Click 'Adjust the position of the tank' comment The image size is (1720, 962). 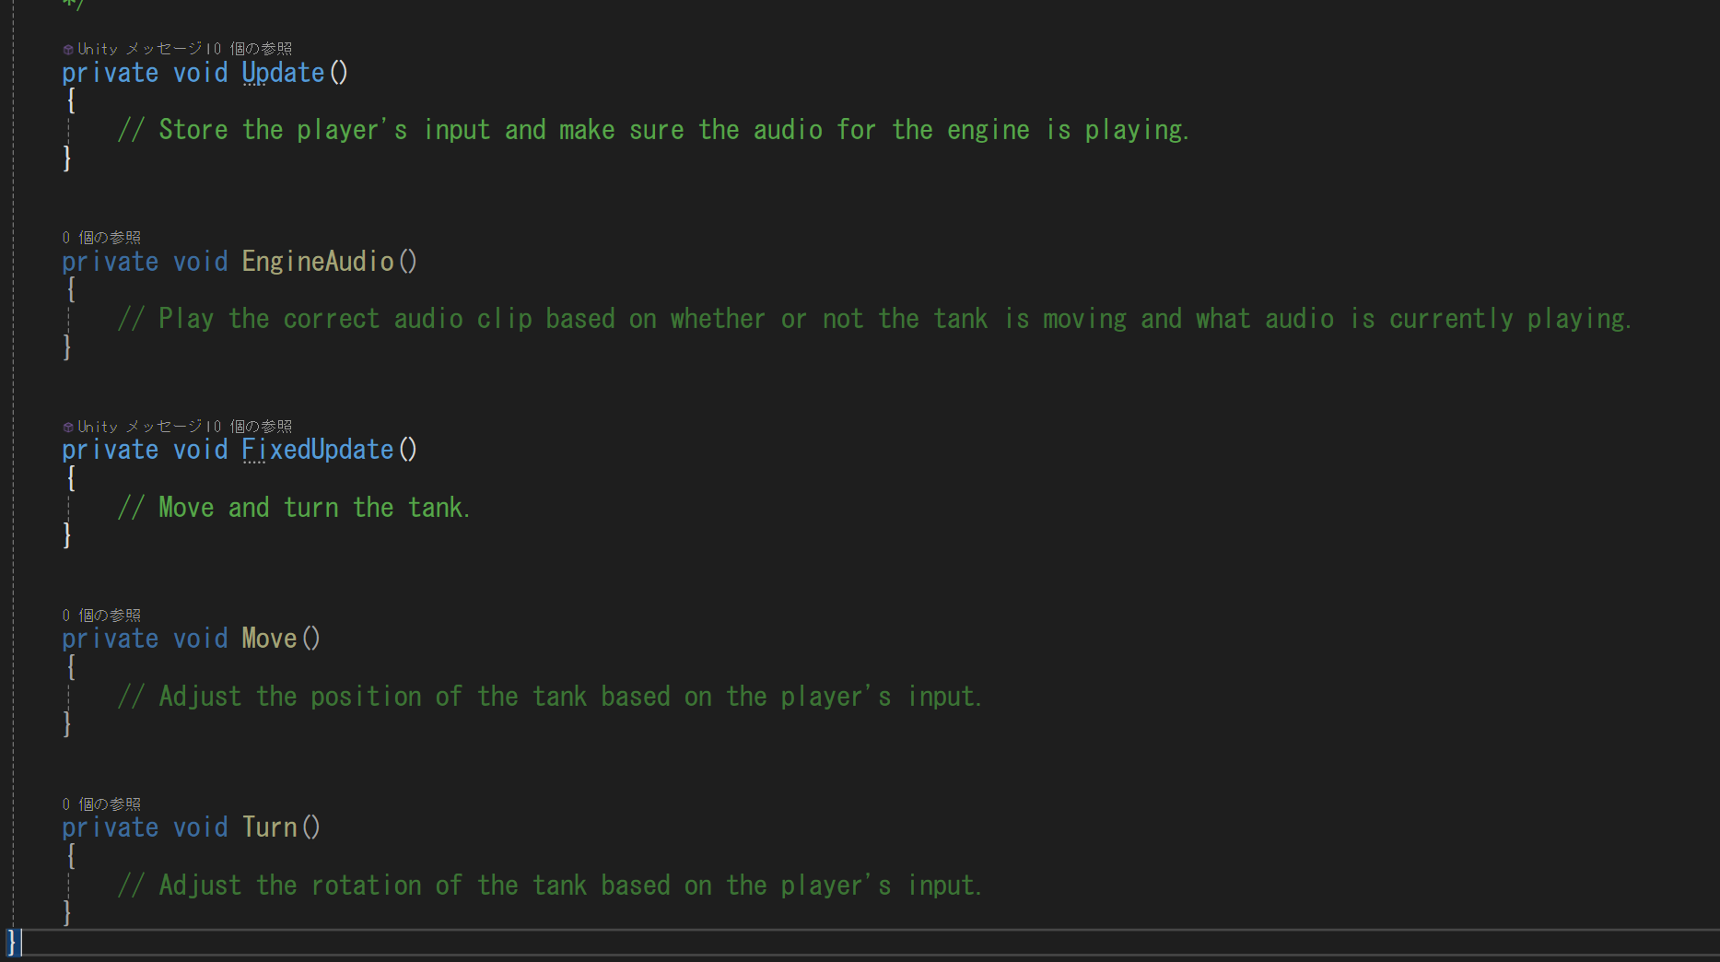click(550, 697)
